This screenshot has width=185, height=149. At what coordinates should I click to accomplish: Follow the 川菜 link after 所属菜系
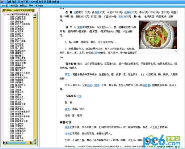pyautogui.click(x=79, y=96)
